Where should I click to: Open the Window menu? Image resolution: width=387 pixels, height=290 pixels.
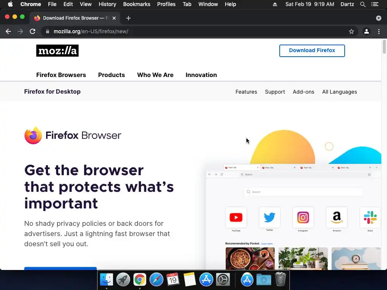point(208,4)
